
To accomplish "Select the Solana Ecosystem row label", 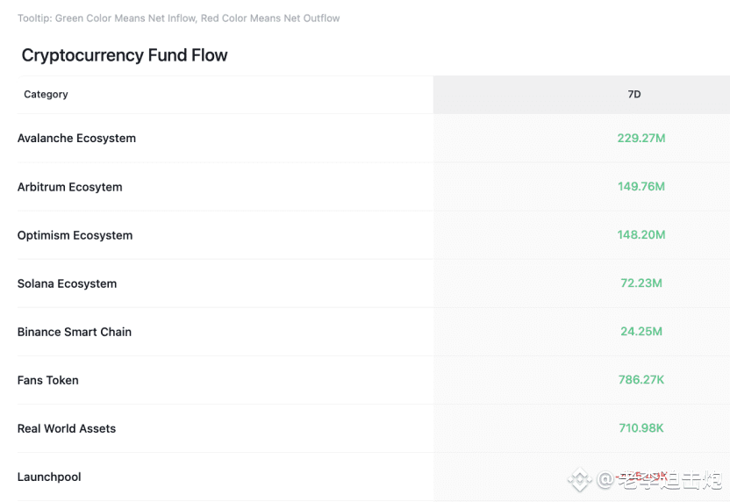I will [67, 283].
